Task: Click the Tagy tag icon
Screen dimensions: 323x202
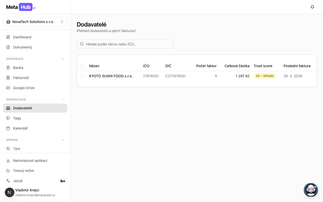Action: coord(8,118)
